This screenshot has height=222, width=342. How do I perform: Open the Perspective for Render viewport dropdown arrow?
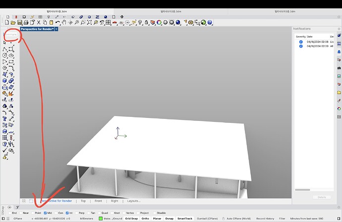[x=57, y=29]
